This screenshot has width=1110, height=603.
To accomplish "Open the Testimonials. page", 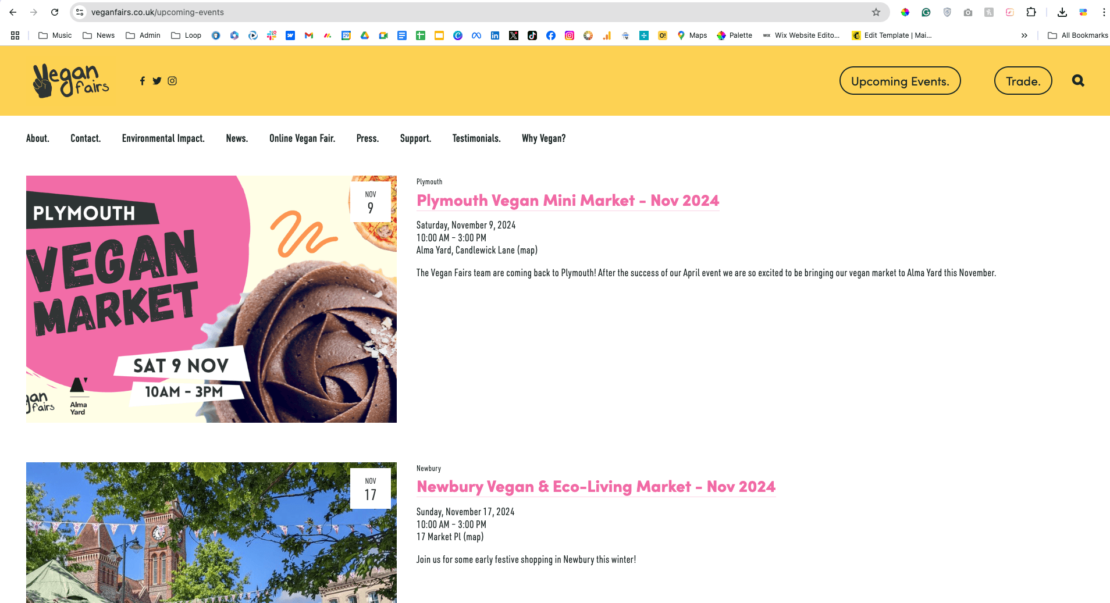I will 476,138.
